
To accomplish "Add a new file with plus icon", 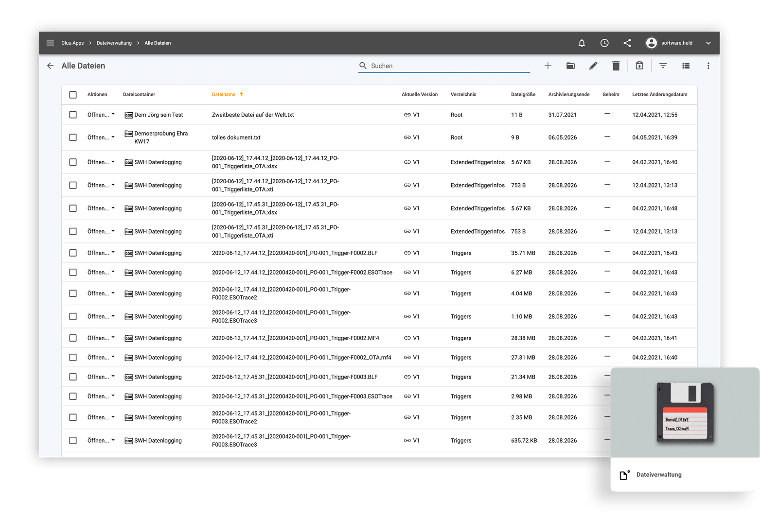I will pyautogui.click(x=548, y=66).
